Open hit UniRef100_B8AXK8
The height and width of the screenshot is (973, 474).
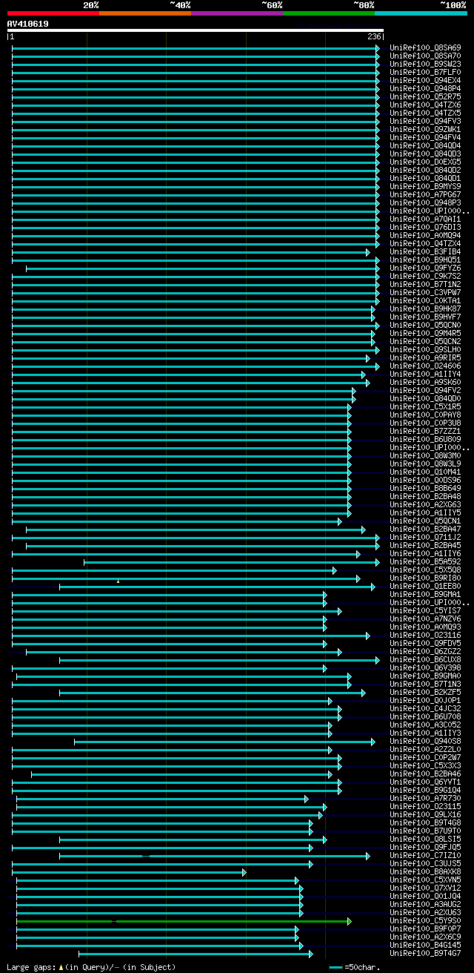tap(425, 871)
